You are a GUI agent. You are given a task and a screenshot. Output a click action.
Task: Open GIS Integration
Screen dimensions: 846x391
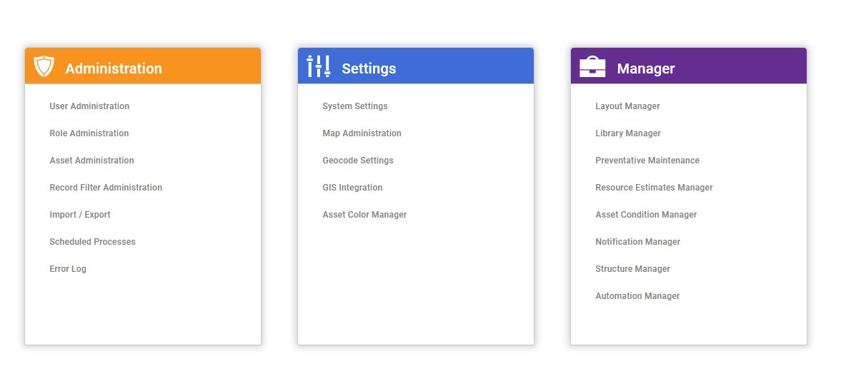pyautogui.click(x=352, y=188)
